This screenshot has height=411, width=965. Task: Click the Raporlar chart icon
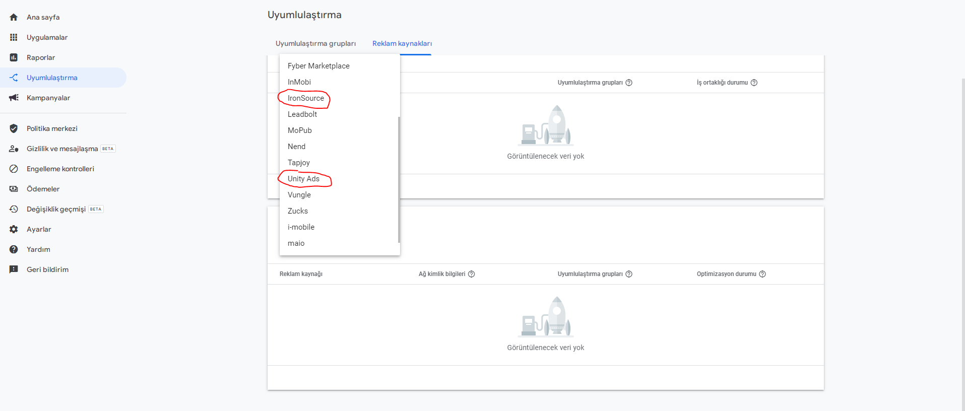click(14, 57)
